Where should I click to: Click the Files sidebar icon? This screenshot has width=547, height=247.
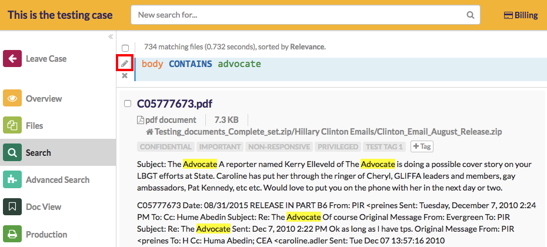point(12,126)
